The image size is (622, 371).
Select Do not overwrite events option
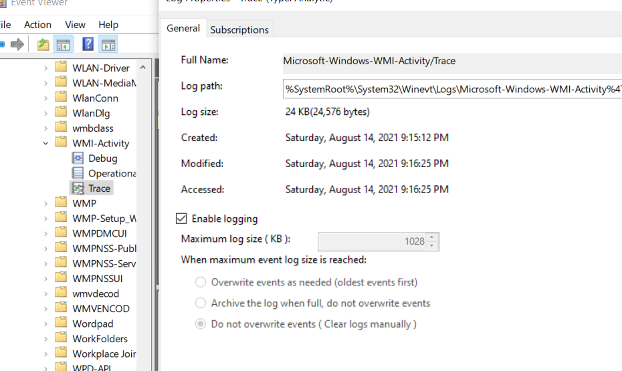coord(201,324)
